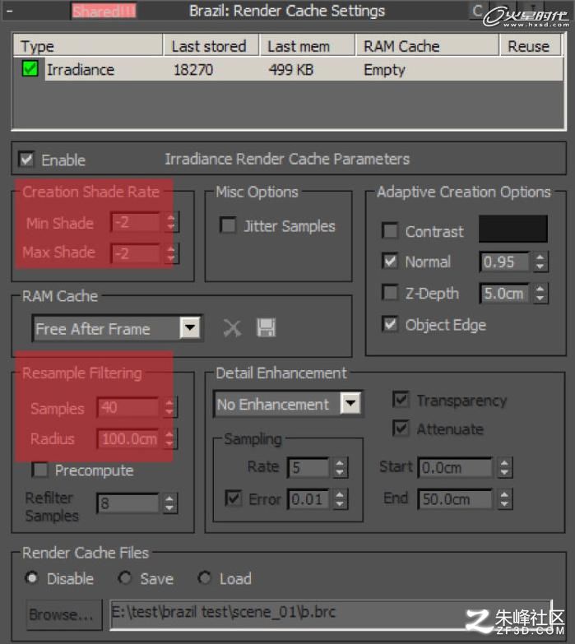Click the Z-Depth 5.0cm field
Screen dimensions: 575x644
click(x=505, y=294)
